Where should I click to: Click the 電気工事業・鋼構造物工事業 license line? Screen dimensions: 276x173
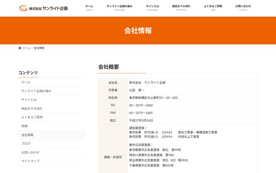point(173,132)
